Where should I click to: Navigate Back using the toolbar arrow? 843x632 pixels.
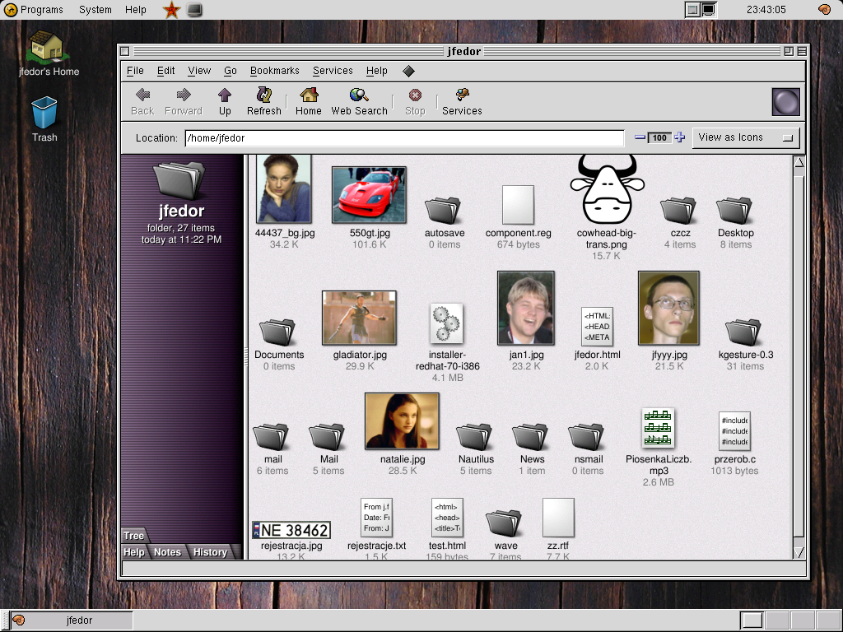[142, 100]
